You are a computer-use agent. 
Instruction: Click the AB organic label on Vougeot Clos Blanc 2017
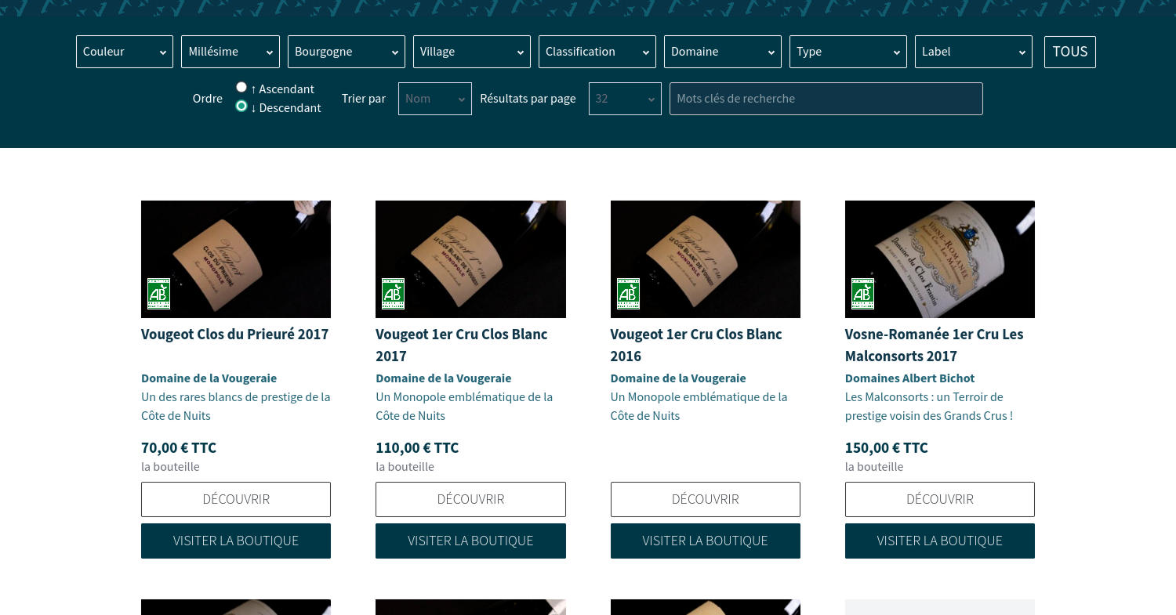(x=393, y=294)
